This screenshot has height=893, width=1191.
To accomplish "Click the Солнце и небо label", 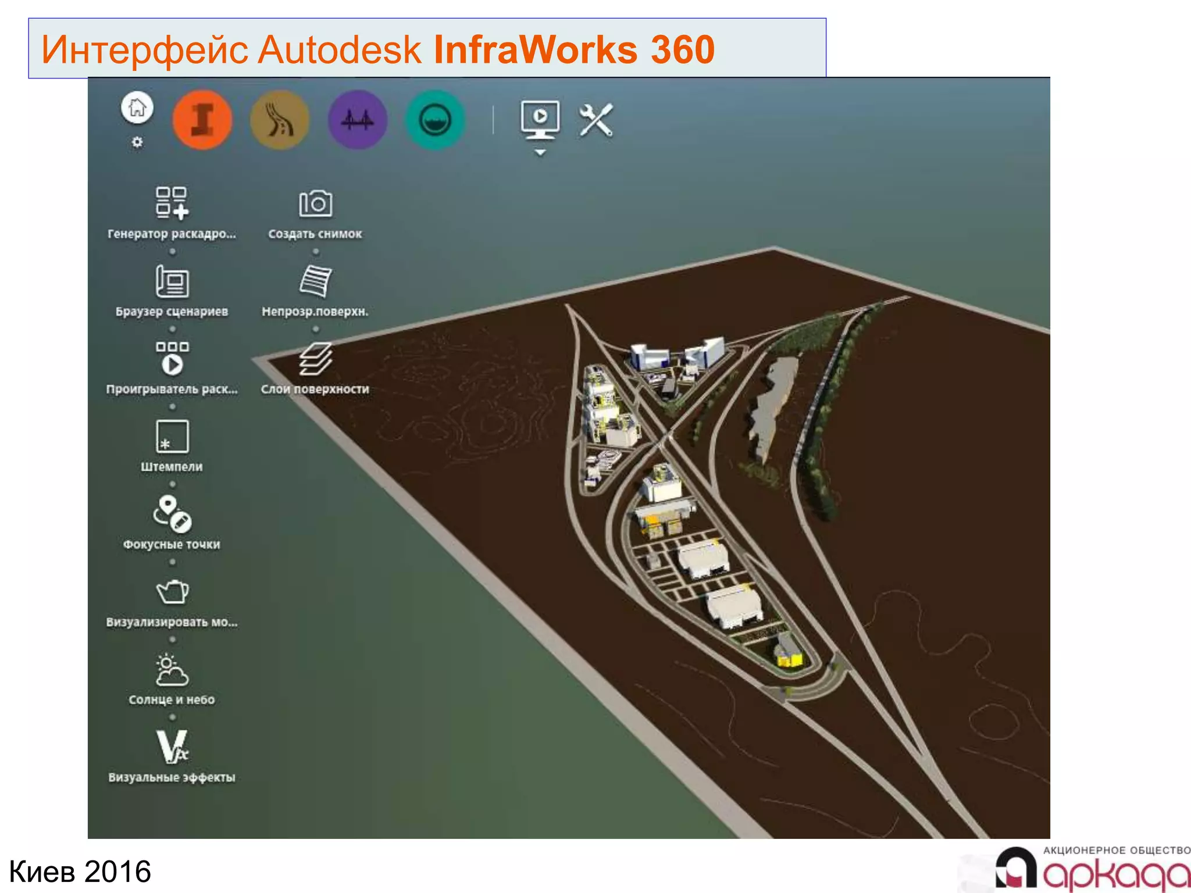I will [172, 699].
